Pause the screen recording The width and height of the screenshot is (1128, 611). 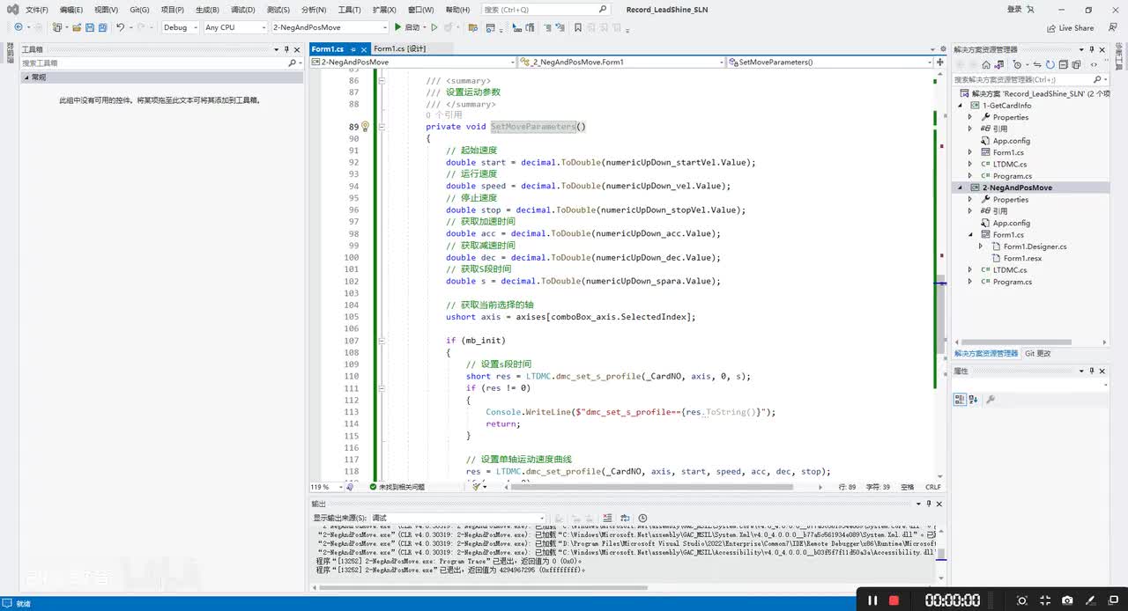872,600
